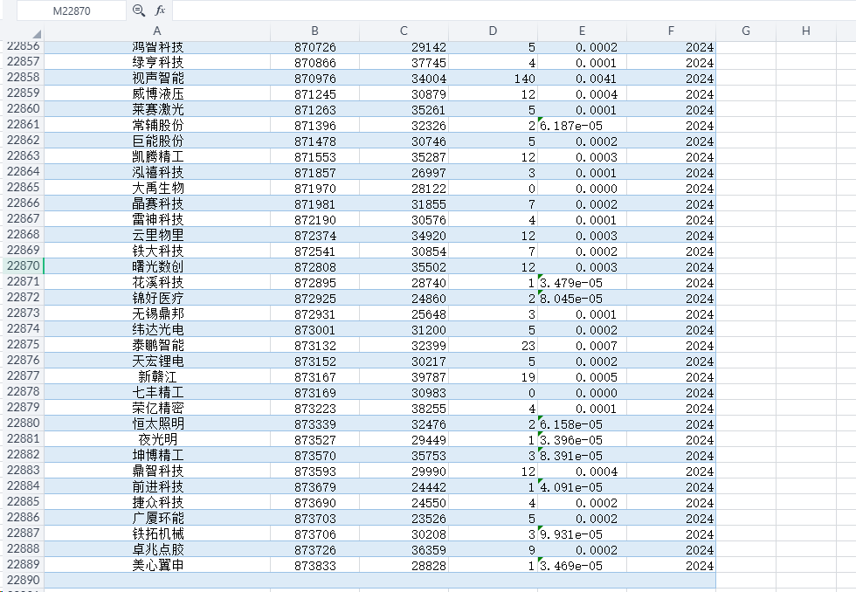Click cell with value 140
This screenshot has height=592, width=856.
[x=493, y=78]
